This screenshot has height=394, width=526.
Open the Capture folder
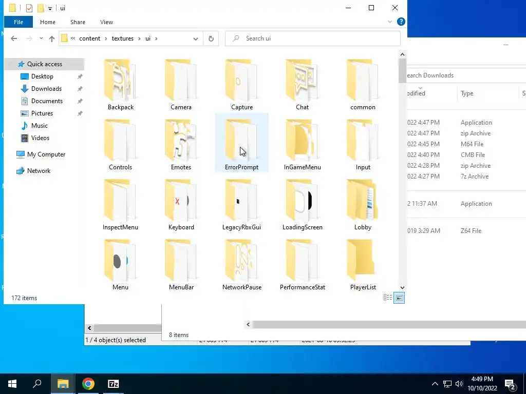point(241,85)
